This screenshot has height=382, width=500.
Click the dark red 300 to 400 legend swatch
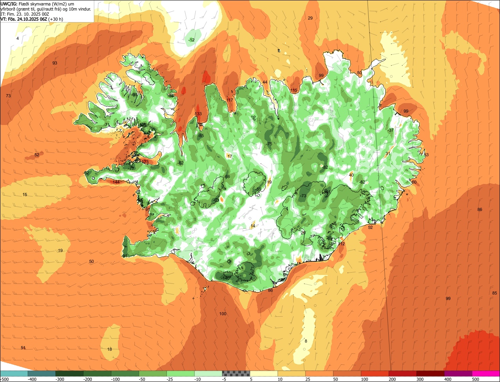430,373
